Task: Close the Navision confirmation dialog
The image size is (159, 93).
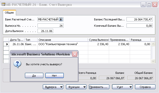Action: click(x=75, y=54)
